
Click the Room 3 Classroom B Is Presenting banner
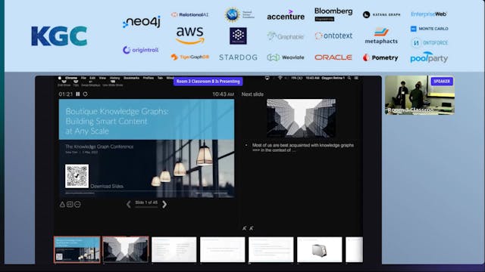(x=208, y=82)
